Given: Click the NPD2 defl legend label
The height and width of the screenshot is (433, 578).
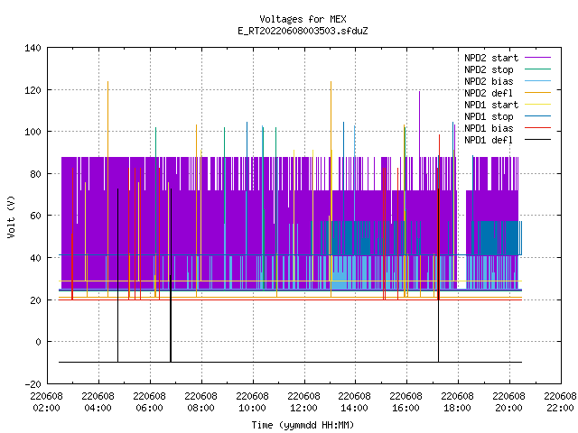Looking at the screenshot, I should (489, 93).
